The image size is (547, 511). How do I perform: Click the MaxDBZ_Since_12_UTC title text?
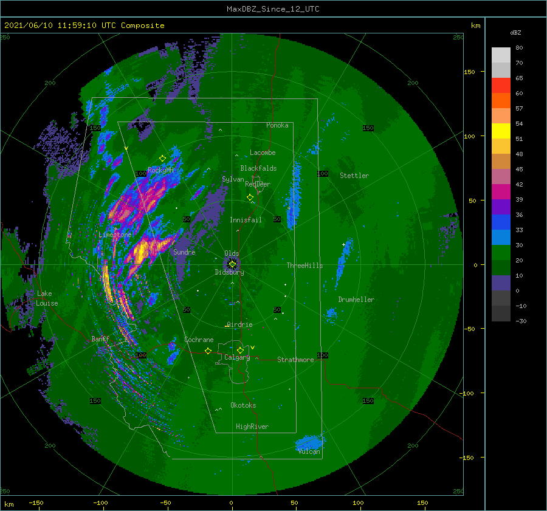pos(273,9)
